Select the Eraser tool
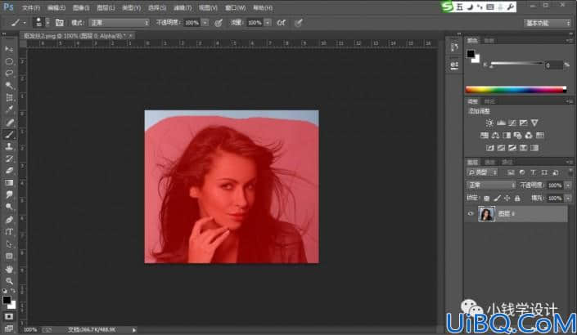577x335 pixels. pyautogui.click(x=9, y=171)
